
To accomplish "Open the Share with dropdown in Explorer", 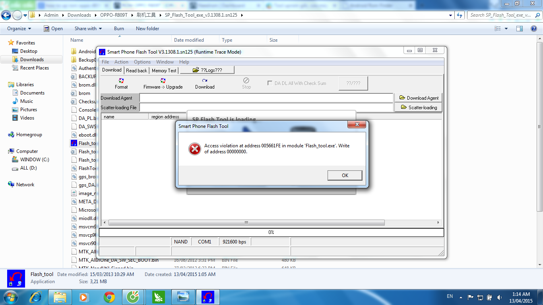I will point(88,29).
